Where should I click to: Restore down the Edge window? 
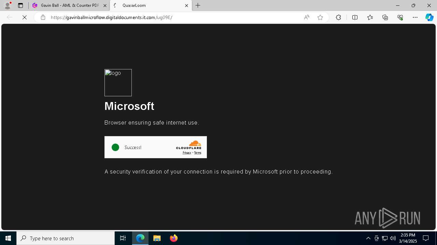pos(413,5)
